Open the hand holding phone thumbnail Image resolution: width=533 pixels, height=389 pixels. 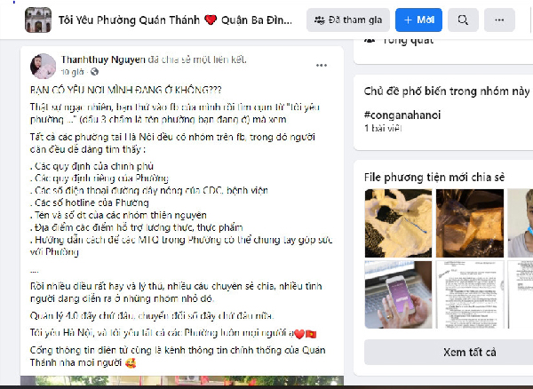(x=398, y=295)
